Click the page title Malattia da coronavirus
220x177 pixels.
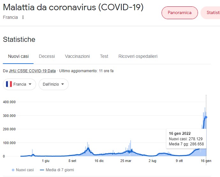pos(73,7)
